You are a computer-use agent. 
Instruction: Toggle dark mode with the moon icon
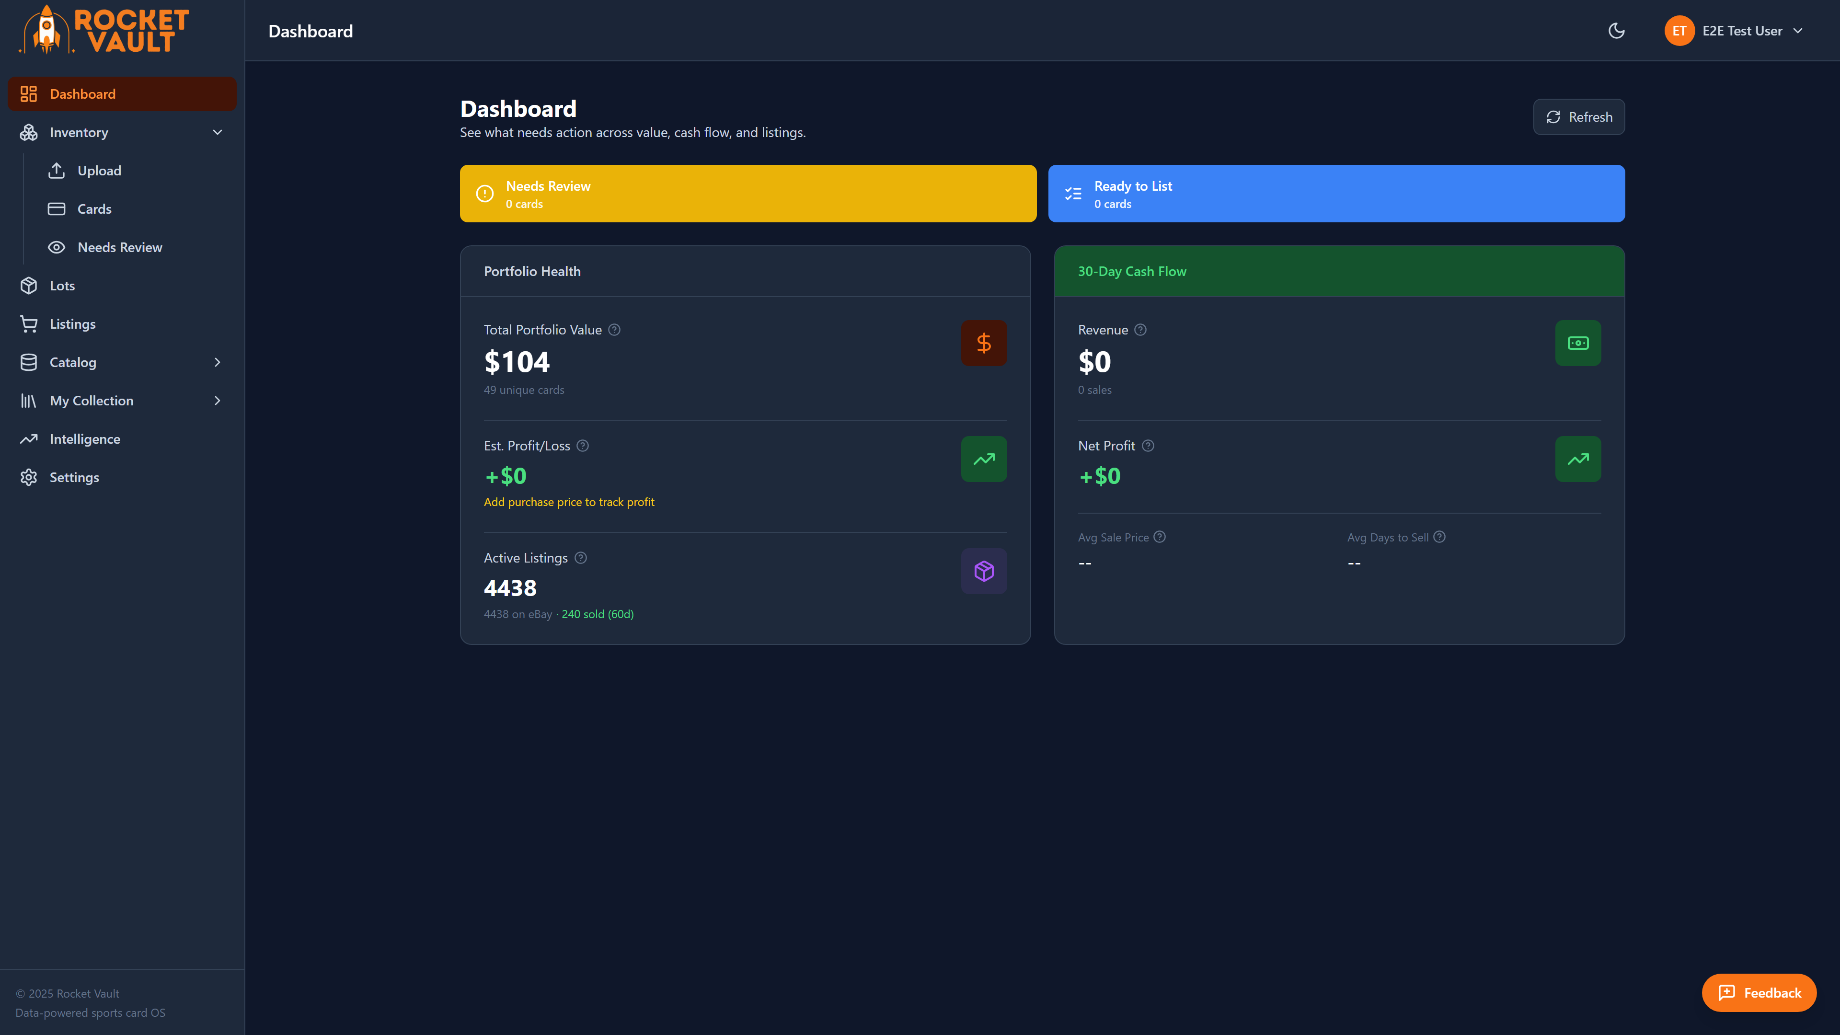coord(1616,31)
